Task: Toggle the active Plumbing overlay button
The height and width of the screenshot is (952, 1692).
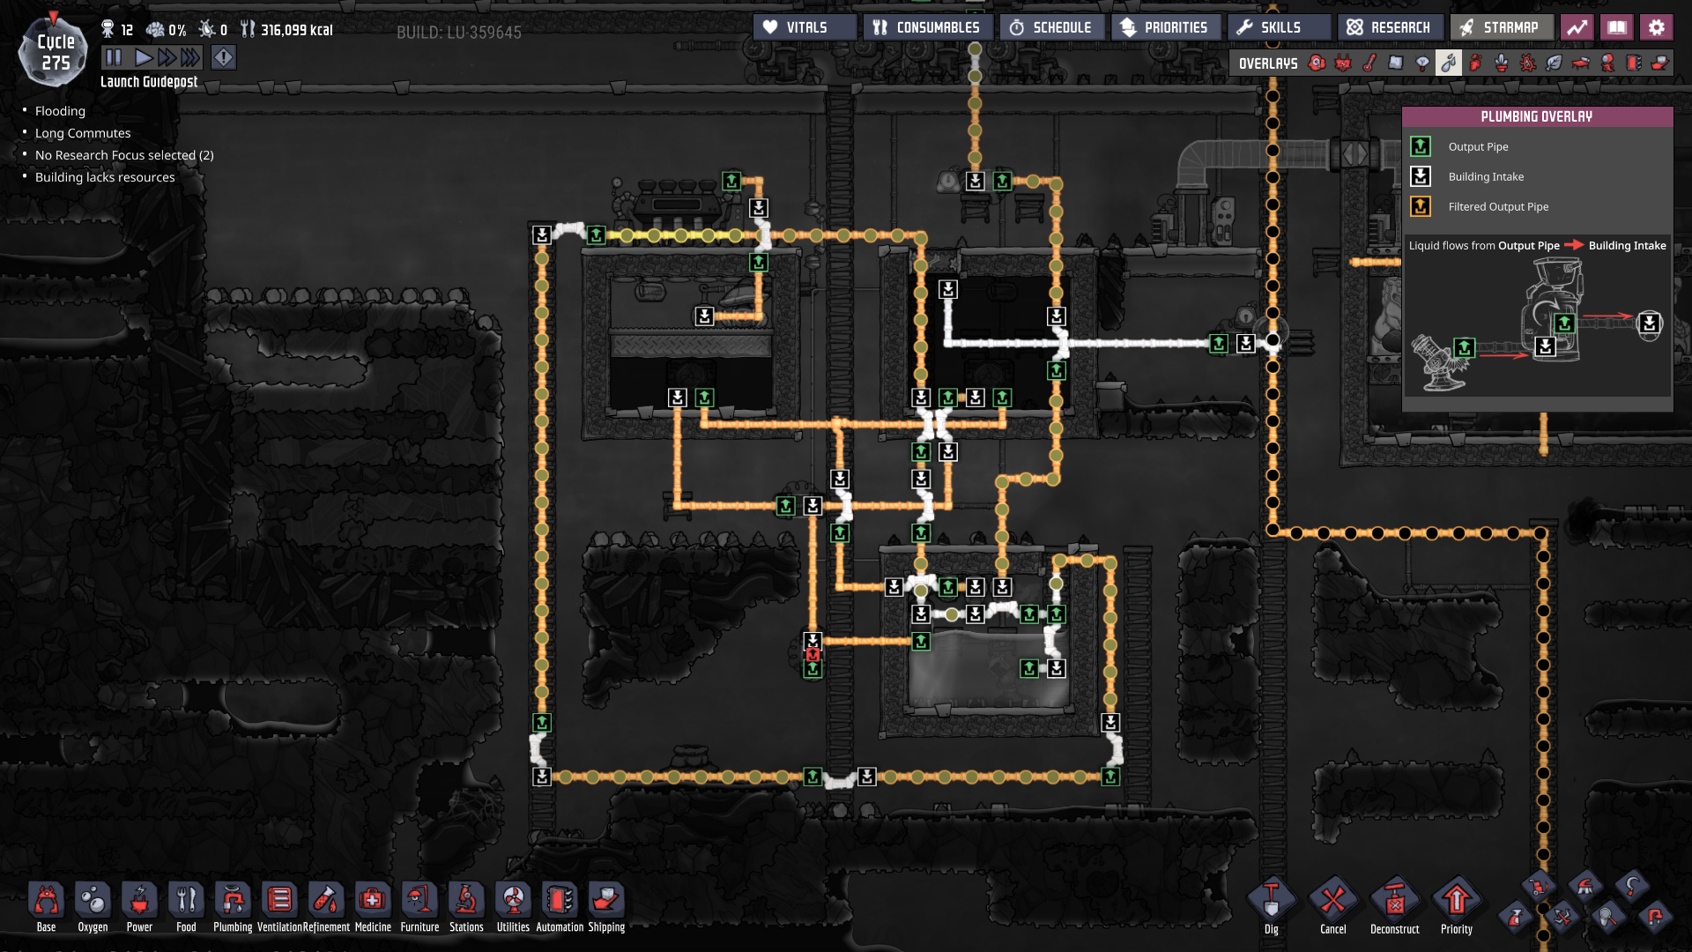Action: (x=1449, y=63)
